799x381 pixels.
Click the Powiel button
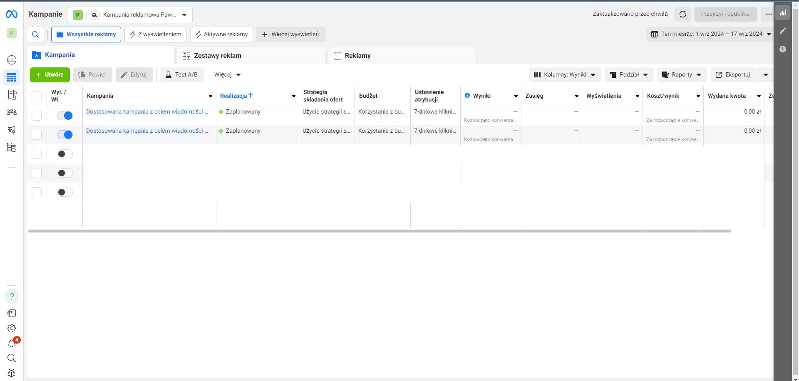[93, 75]
